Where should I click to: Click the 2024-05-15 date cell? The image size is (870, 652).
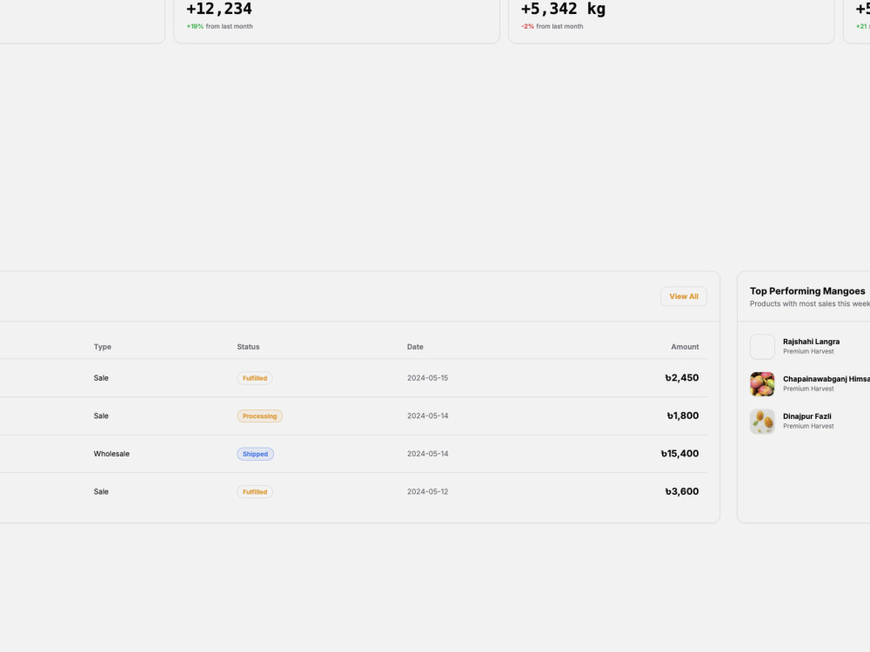tap(427, 377)
